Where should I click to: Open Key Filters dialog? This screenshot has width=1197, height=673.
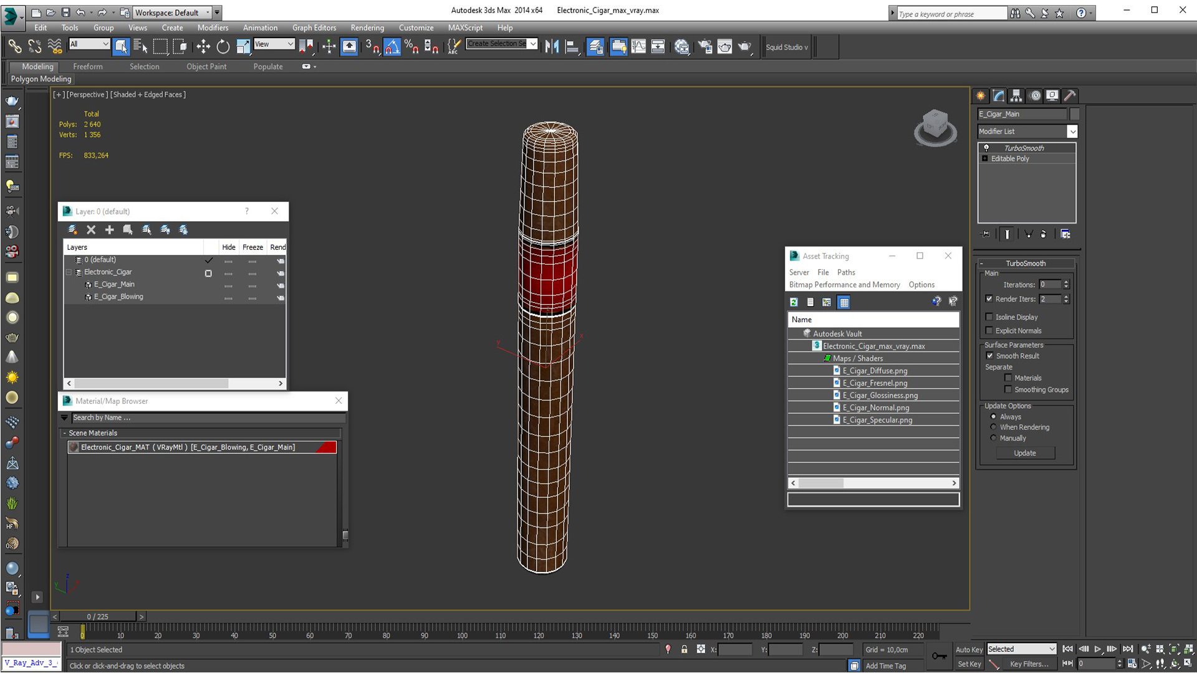click(x=1029, y=664)
